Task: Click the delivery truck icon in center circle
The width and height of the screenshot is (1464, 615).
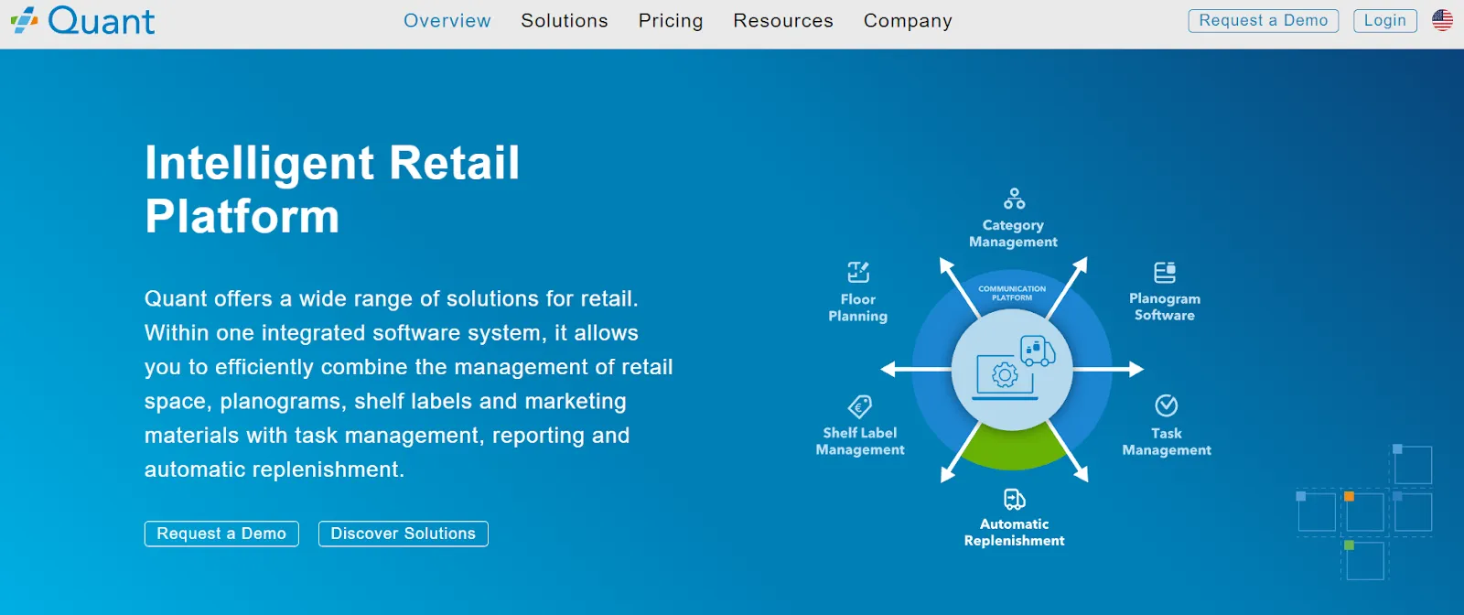Action: [x=1038, y=351]
